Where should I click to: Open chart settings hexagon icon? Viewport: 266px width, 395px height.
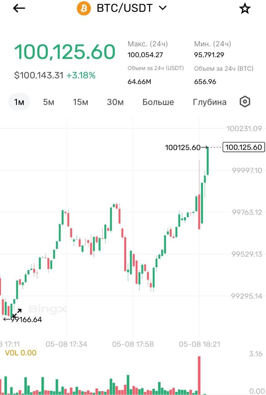pos(245,102)
